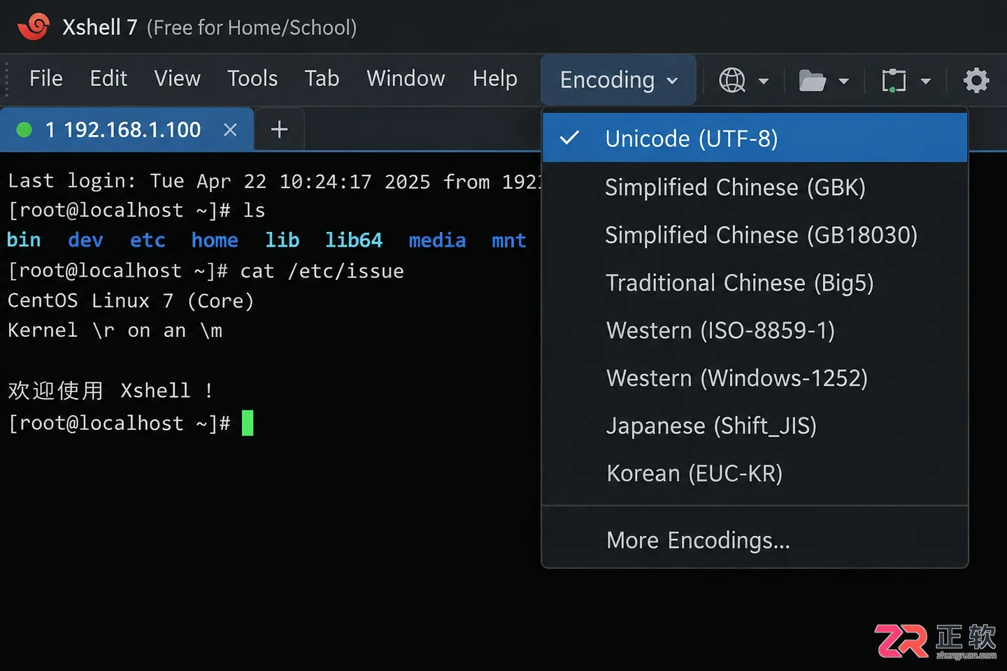This screenshot has height=671, width=1007.
Task: Open the Tools menu
Action: tap(252, 78)
